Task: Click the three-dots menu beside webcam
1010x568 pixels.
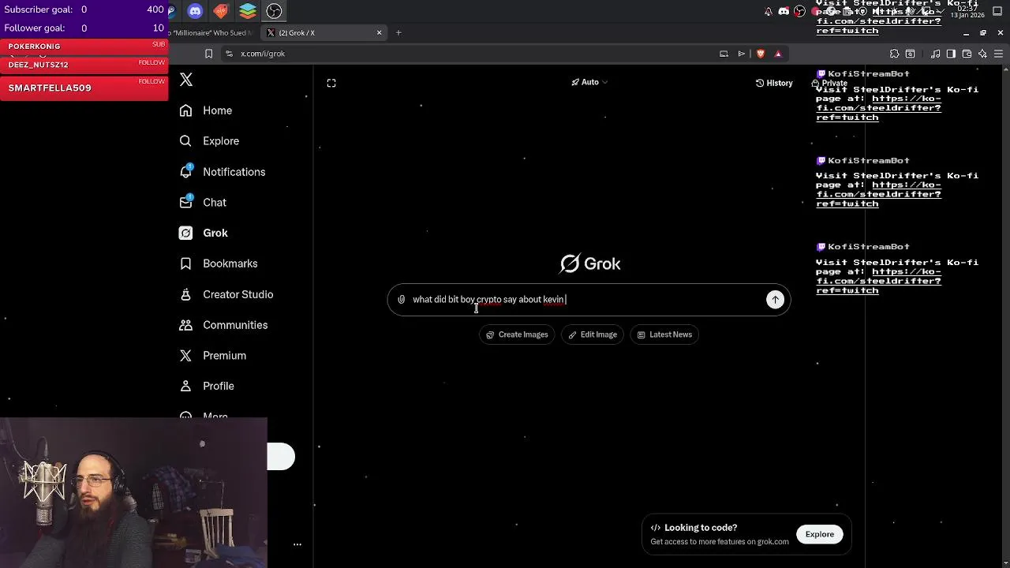Action: coord(297,544)
